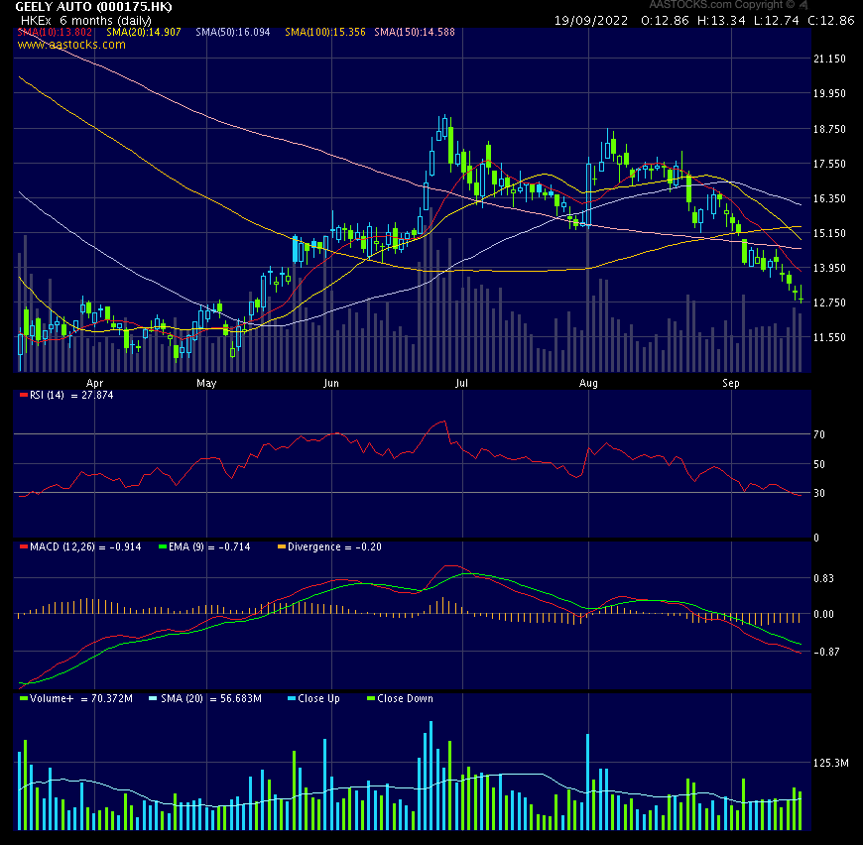The height and width of the screenshot is (845, 863).
Task: Click the orange Divergence legend marker
Action: click(280, 546)
